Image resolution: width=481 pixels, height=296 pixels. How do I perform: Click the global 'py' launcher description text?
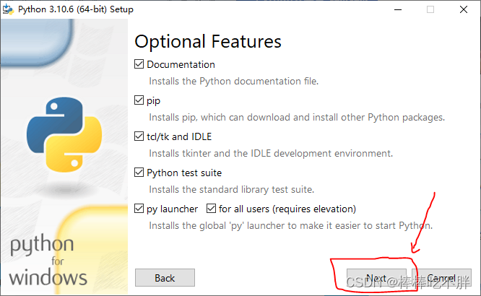(x=291, y=226)
